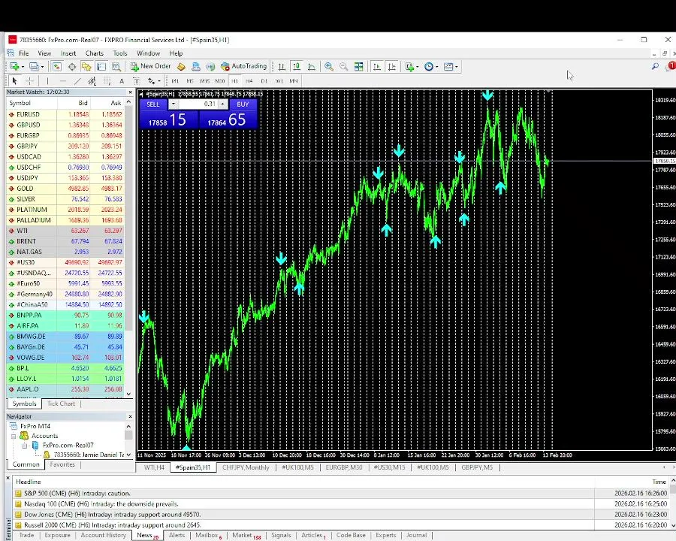Toggle the Navigator star-folder icon
676x541 pixels.
(86, 66)
